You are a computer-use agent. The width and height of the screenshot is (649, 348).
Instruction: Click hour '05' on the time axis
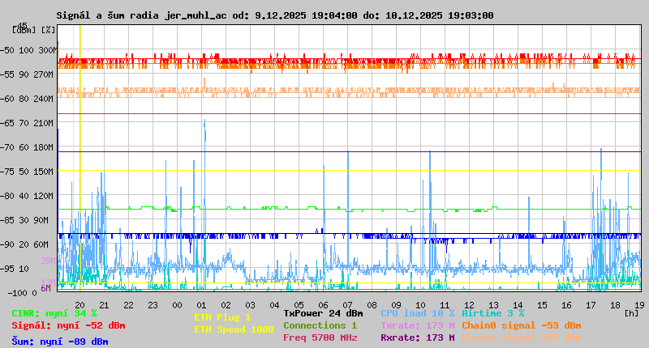click(299, 305)
